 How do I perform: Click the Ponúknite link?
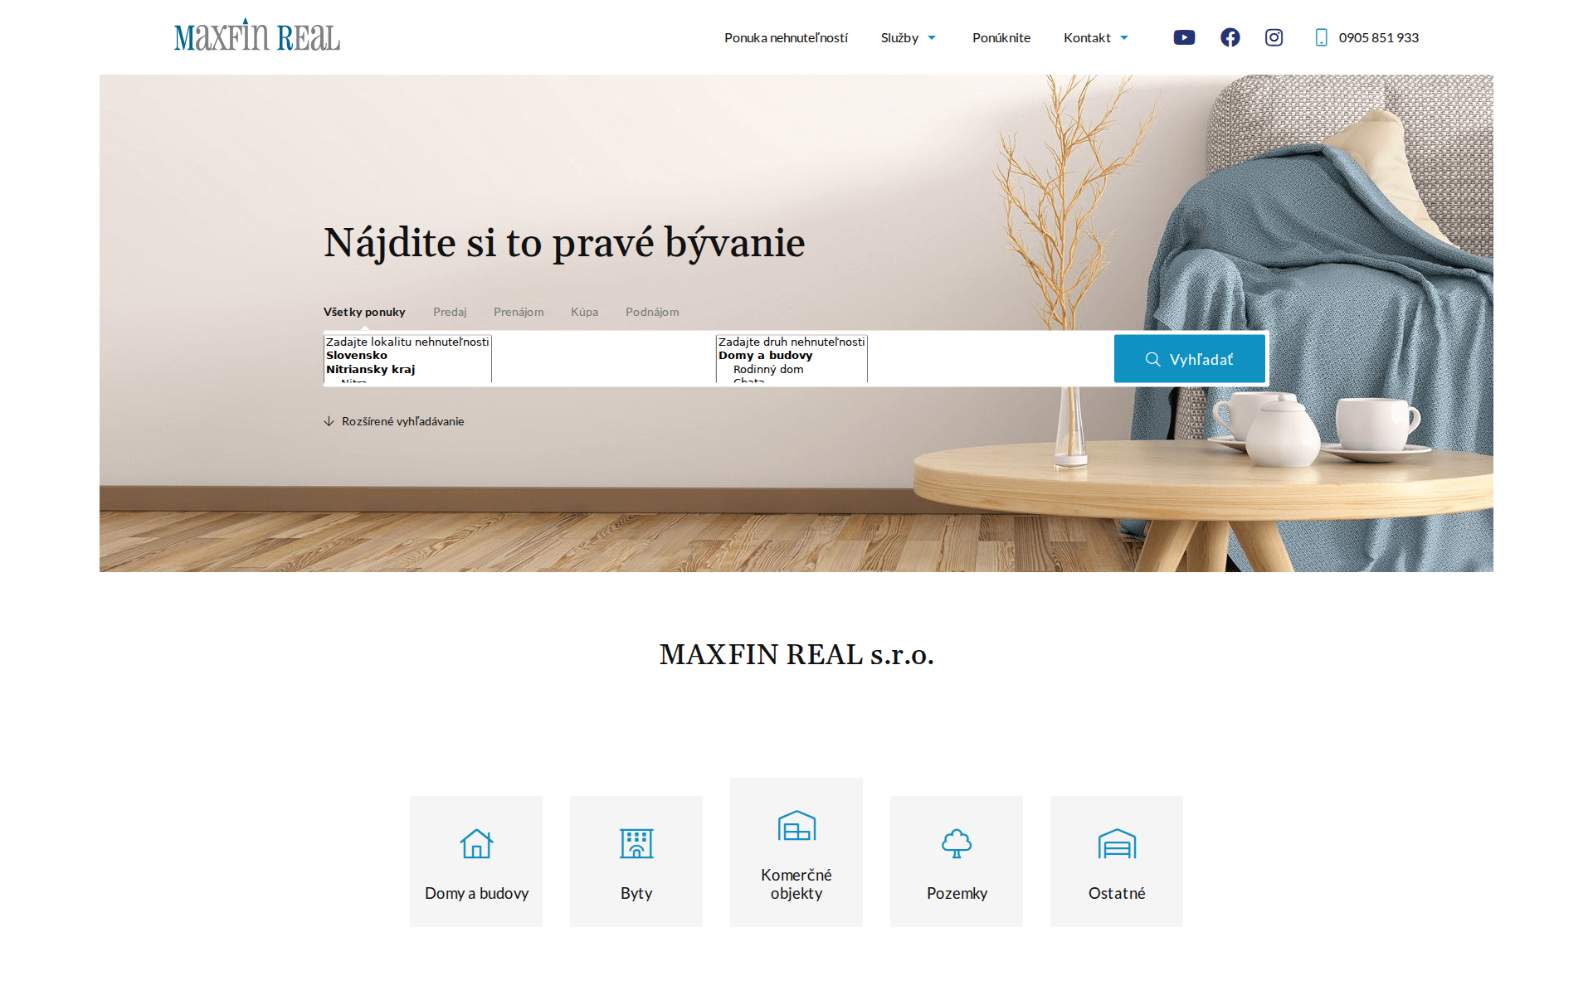(x=1001, y=37)
